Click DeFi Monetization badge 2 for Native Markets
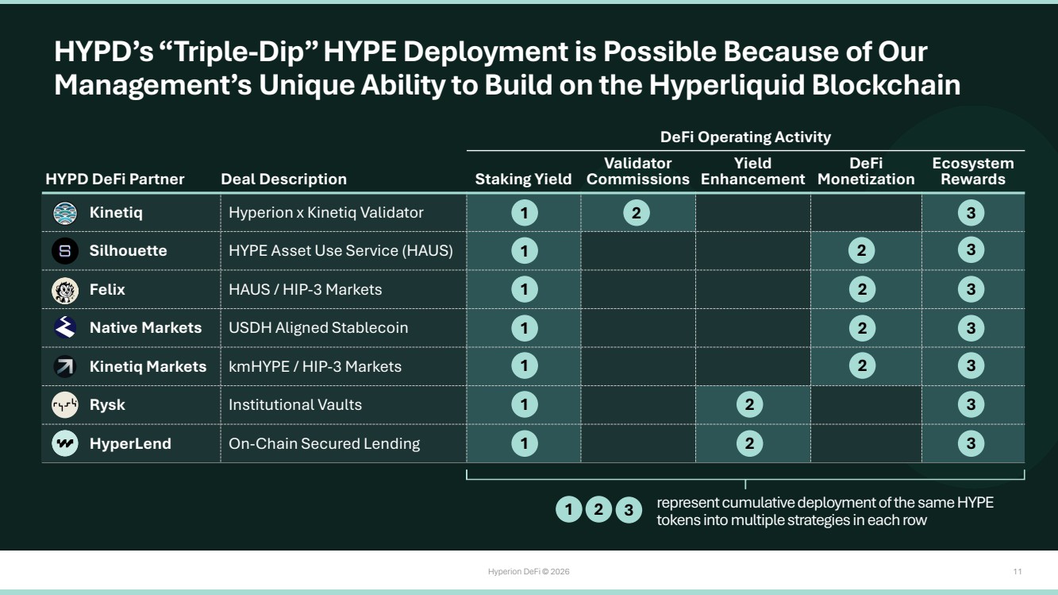Viewport: 1058px width, 595px height. coord(862,327)
